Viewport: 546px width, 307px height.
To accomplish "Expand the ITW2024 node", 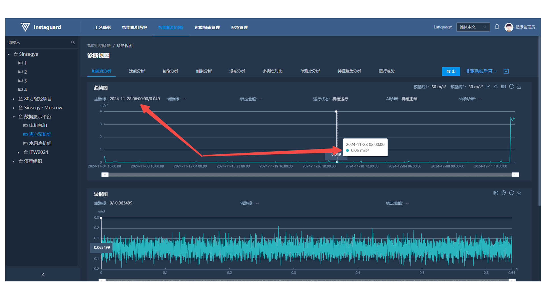I will pos(19,152).
